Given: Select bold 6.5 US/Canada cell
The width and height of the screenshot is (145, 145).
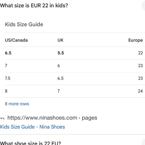Looking at the screenshot, I should click(x=8, y=53).
